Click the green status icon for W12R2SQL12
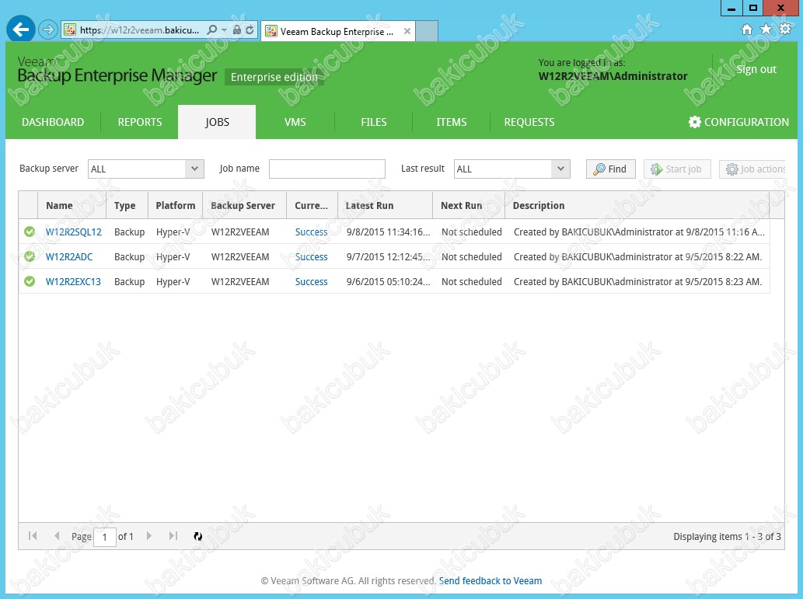 pyautogui.click(x=30, y=232)
